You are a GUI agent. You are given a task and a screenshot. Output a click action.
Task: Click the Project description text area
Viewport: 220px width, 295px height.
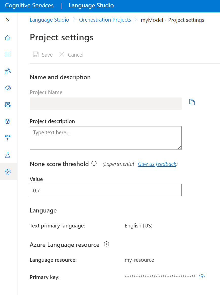(x=105, y=138)
